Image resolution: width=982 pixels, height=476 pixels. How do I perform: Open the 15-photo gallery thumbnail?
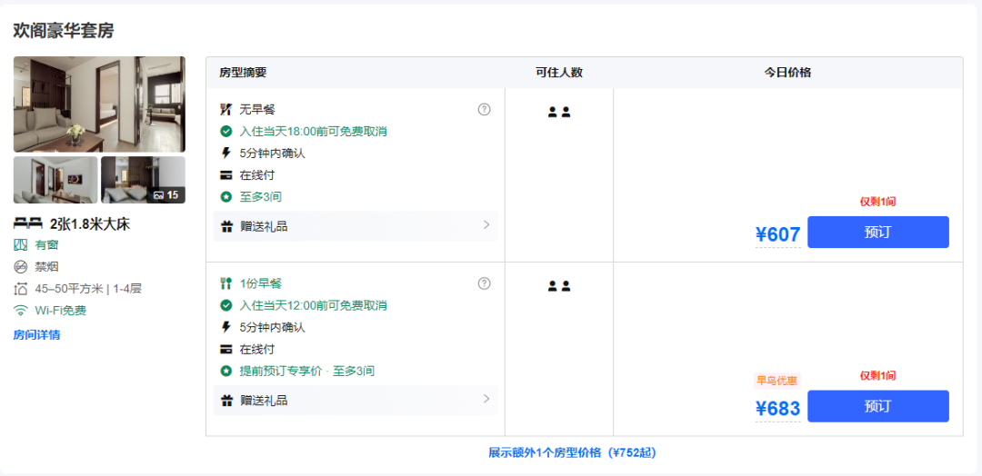pyautogui.click(x=144, y=180)
